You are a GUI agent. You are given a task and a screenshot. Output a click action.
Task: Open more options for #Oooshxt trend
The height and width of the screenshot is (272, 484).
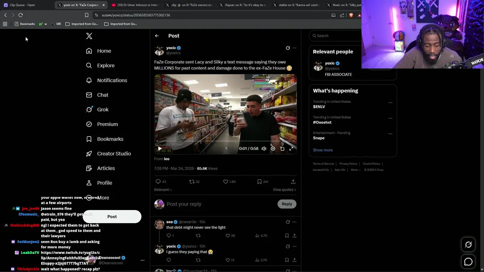pos(390,118)
